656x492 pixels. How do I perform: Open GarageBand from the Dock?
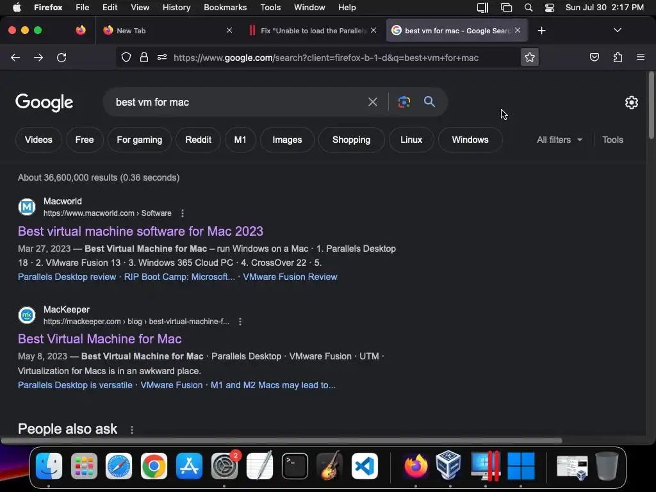(x=330, y=466)
